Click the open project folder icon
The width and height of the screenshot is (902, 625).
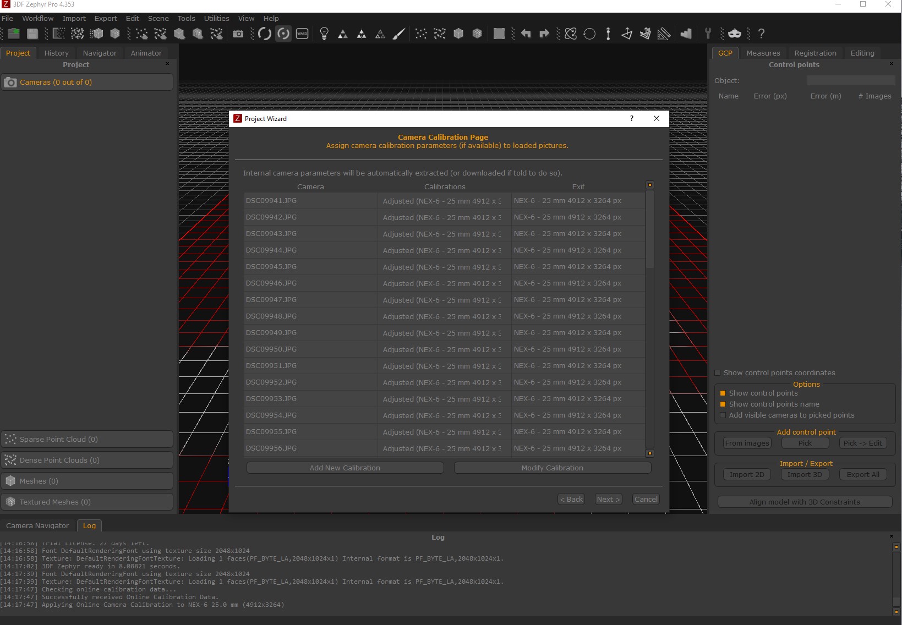point(14,34)
